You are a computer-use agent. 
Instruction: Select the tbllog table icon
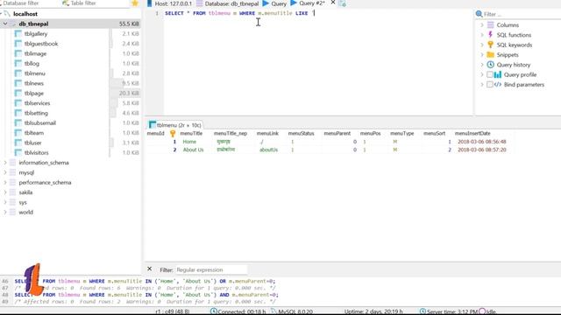pos(18,63)
